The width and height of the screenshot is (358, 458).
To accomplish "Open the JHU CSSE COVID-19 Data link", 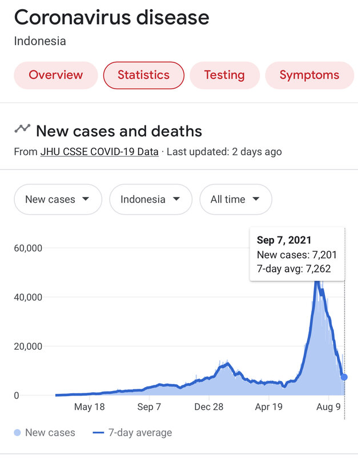I will pyautogui.click(x=99, y=152).
